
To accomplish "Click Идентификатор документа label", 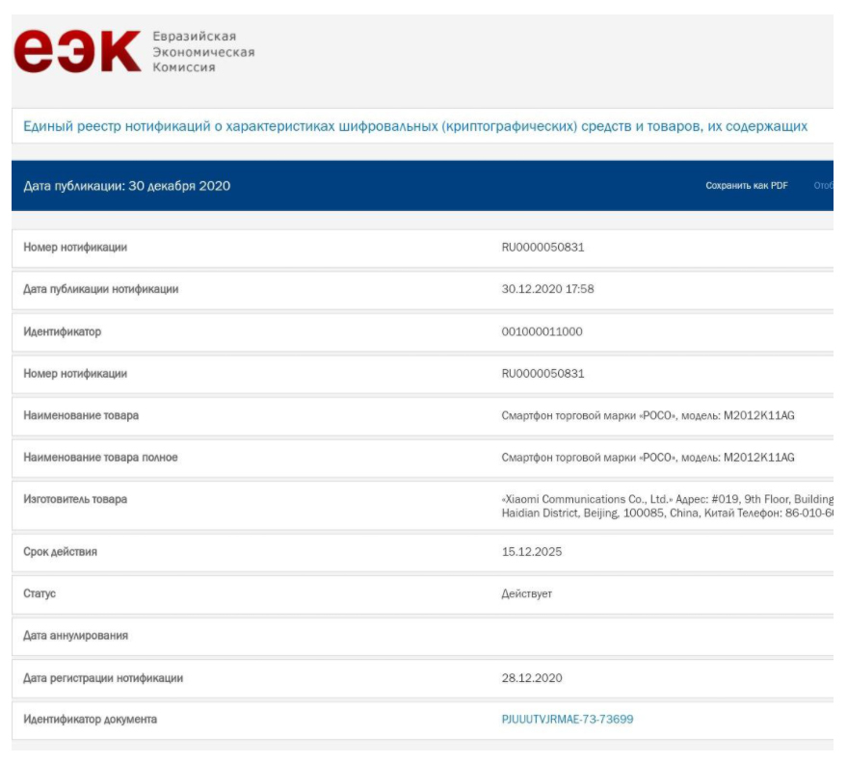I will pyautogui.click(x=91, y=720).
